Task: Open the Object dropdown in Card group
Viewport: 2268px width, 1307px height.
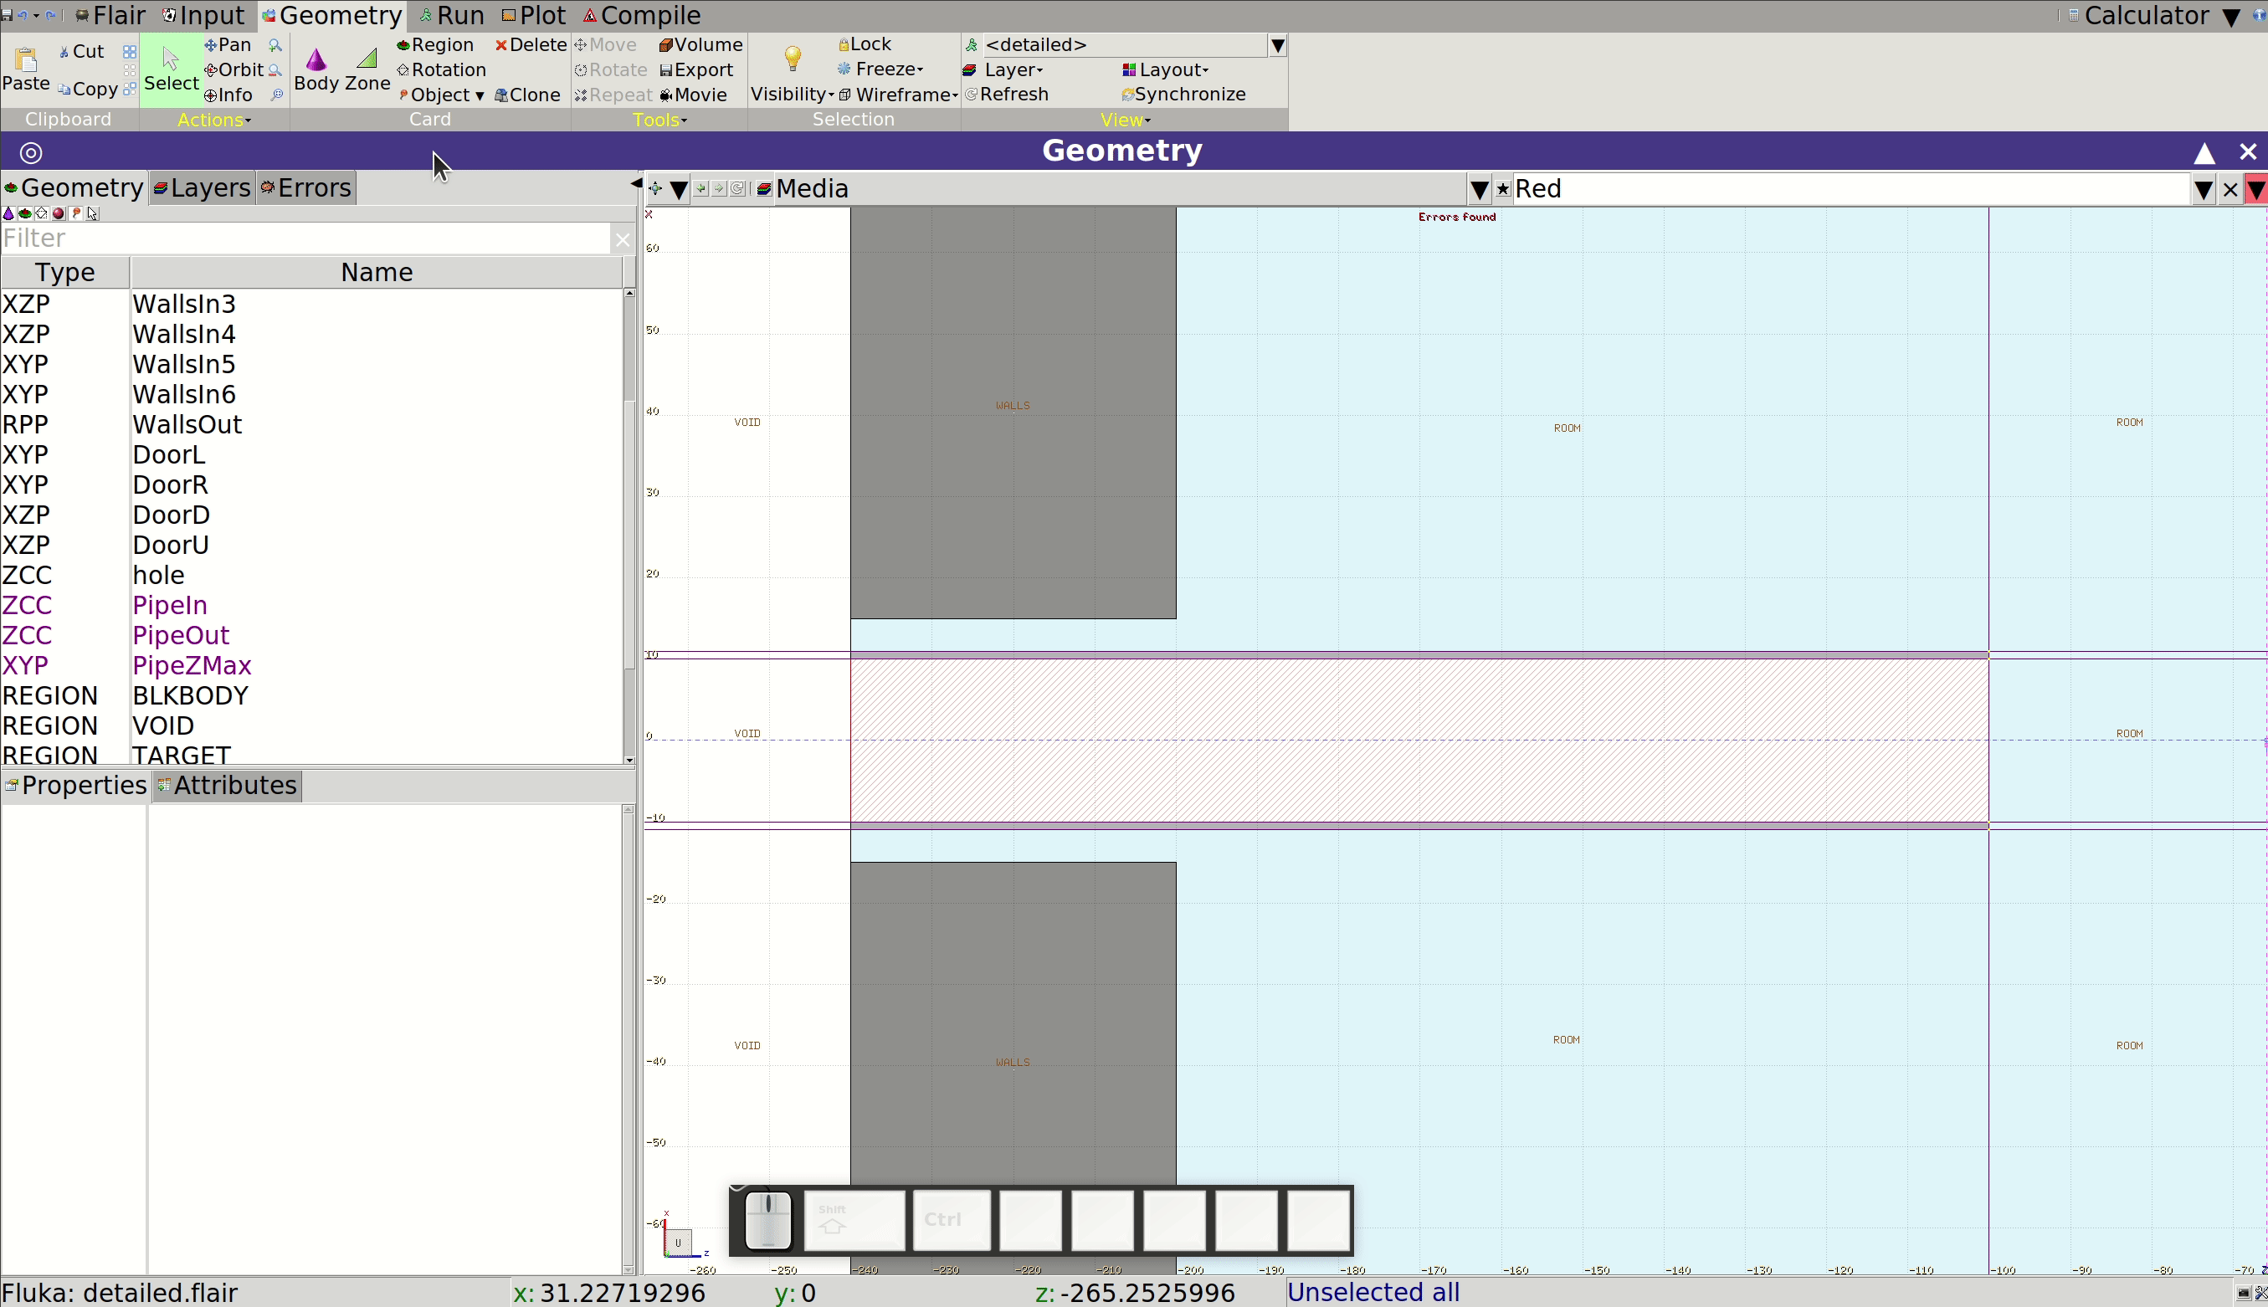Action: [x=442, y=95]
